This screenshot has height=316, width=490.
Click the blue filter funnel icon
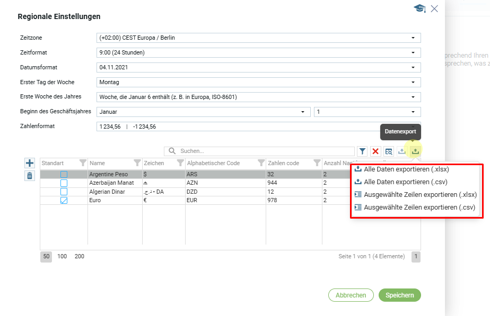point(362,151)
